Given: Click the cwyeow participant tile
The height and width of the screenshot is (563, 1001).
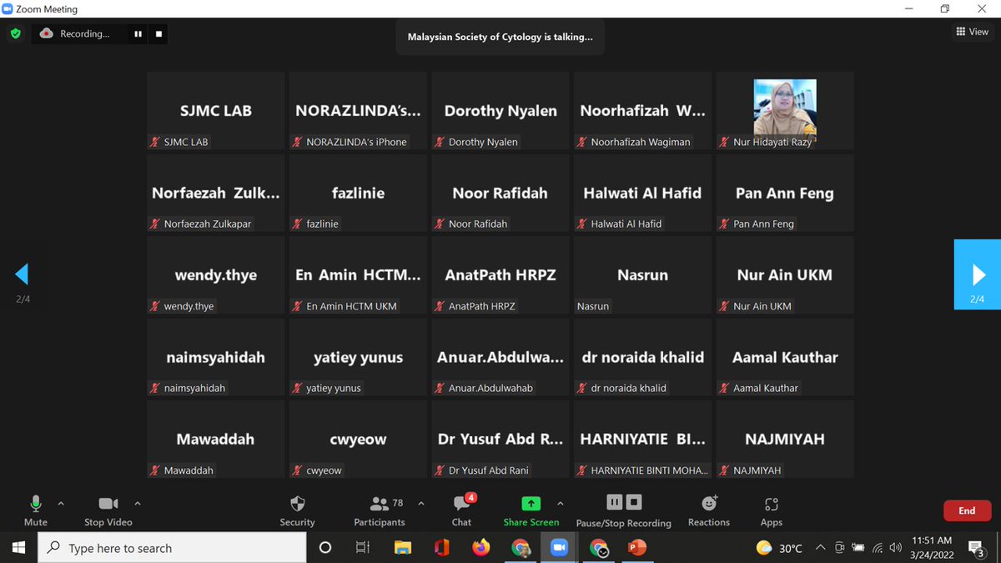Looking at the screenshot, I should 358,439.
